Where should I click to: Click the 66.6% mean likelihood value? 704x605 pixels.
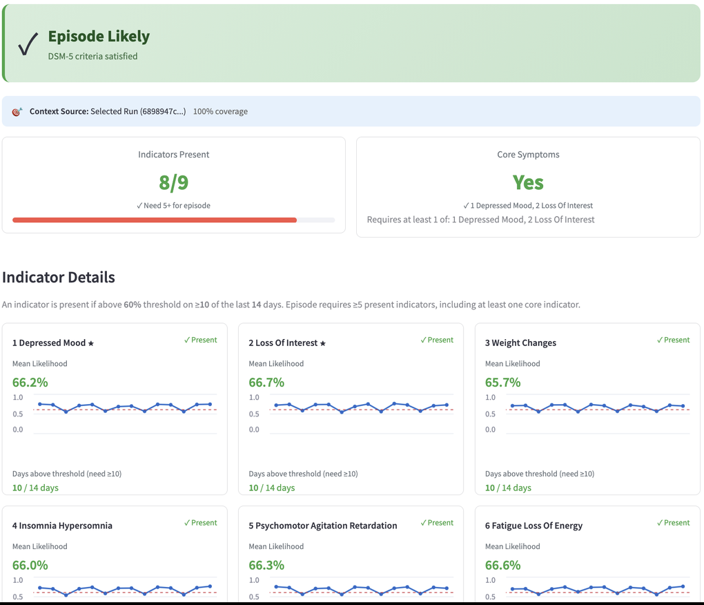click(503, 566)
